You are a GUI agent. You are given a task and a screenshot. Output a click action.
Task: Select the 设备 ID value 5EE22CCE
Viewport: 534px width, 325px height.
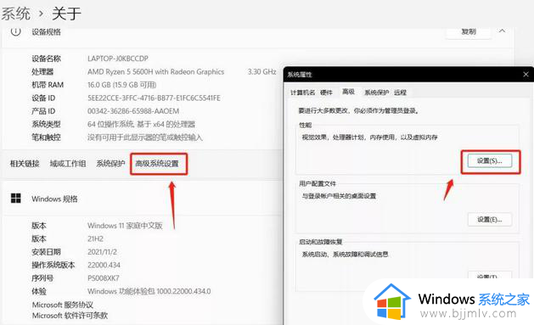(154, 98)
